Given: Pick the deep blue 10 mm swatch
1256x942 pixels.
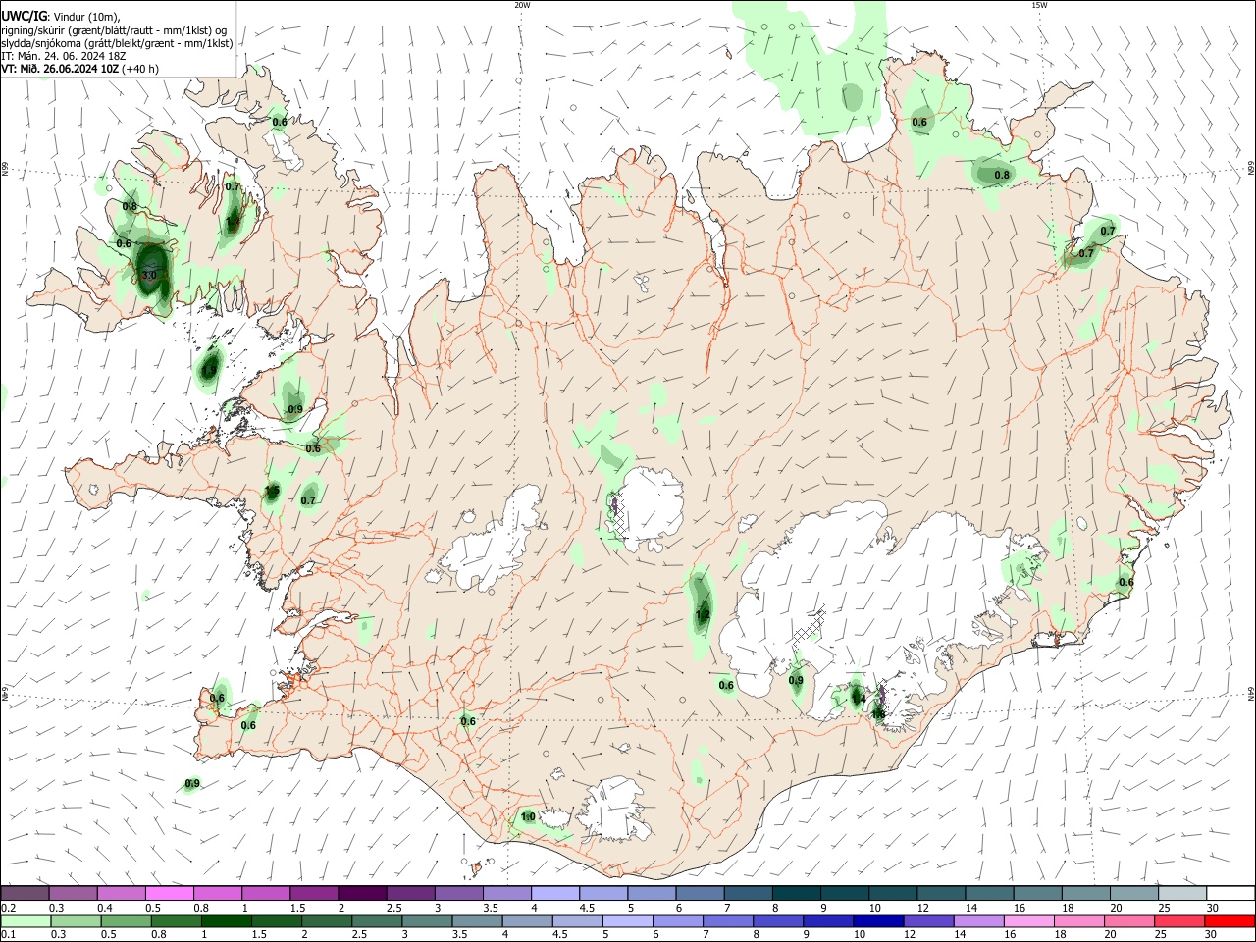Looking at the screenshot, I should [x=878, y=920].
